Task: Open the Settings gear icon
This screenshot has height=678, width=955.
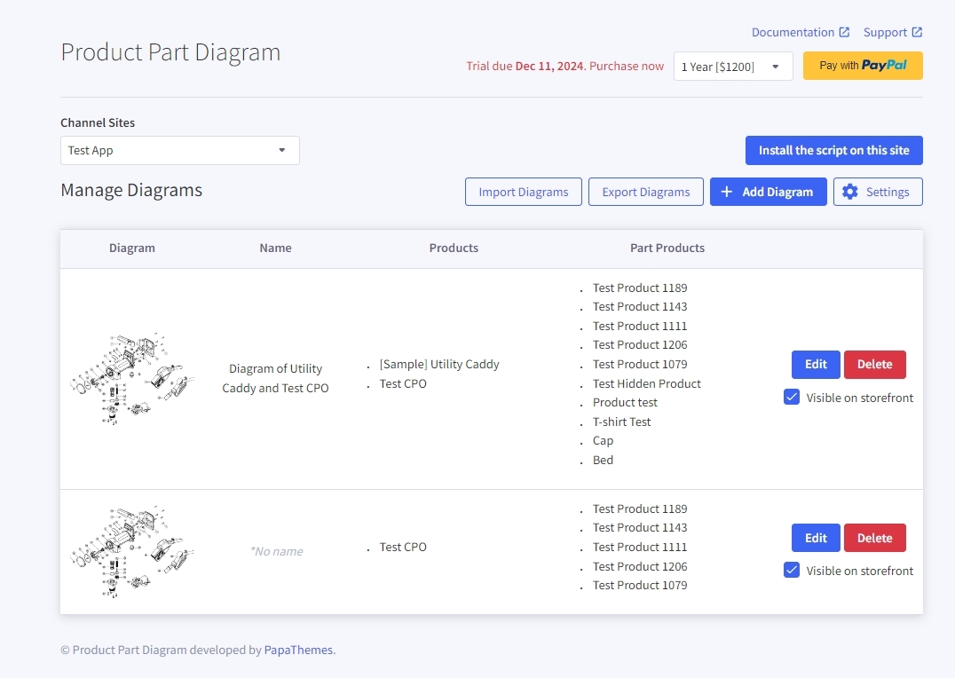Action: pyautogui.click(x=849, y=192)
